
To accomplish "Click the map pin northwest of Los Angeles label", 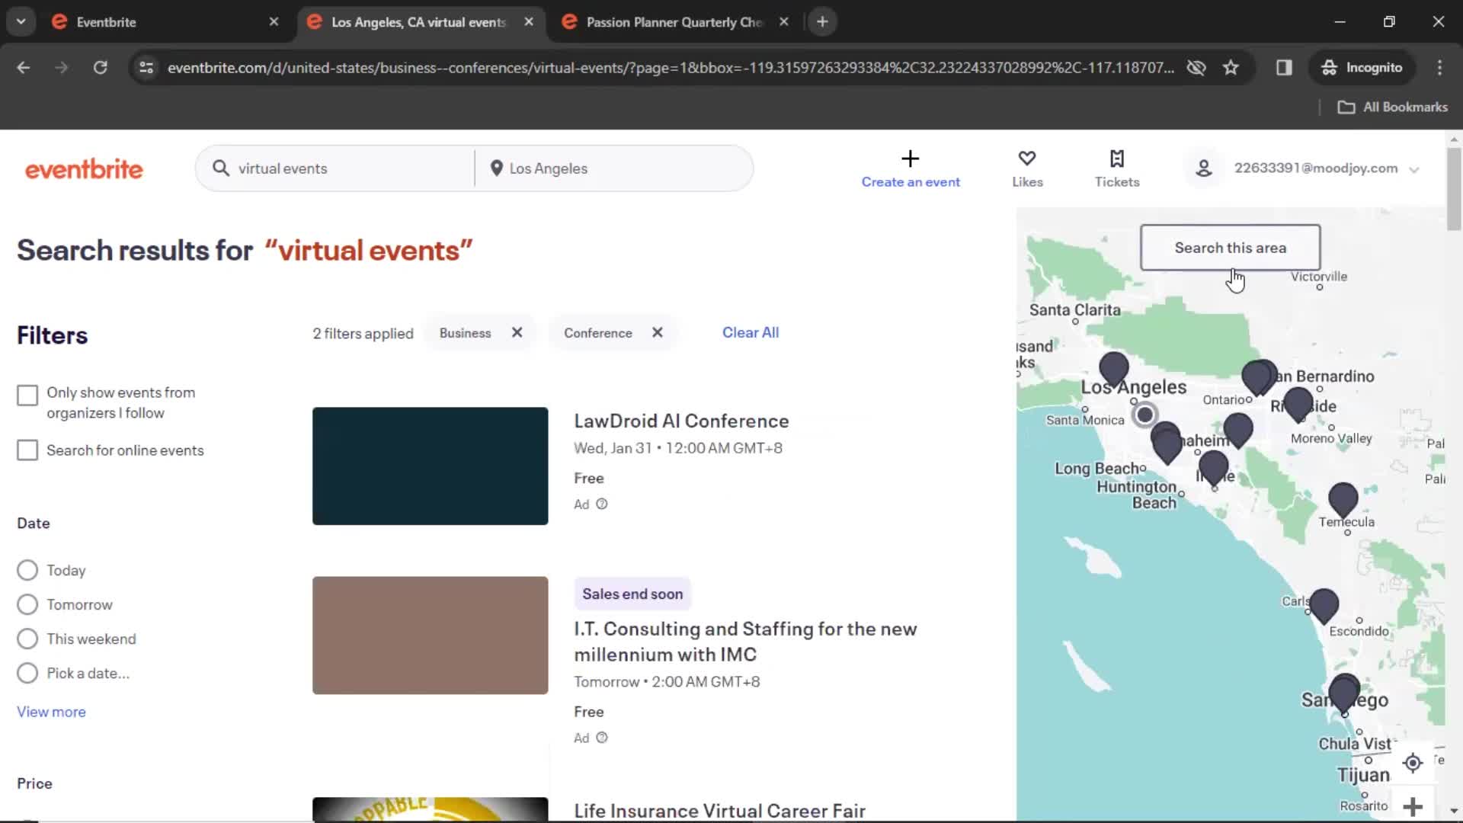I will (1113, 369).
